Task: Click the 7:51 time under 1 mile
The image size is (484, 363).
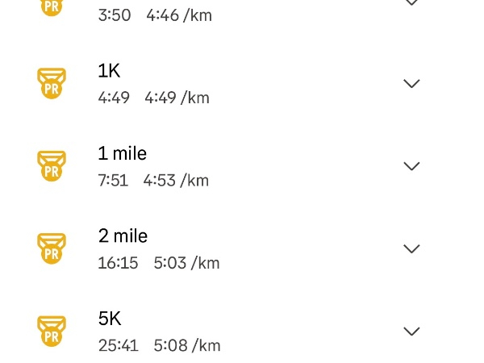Action: point(113,181)
